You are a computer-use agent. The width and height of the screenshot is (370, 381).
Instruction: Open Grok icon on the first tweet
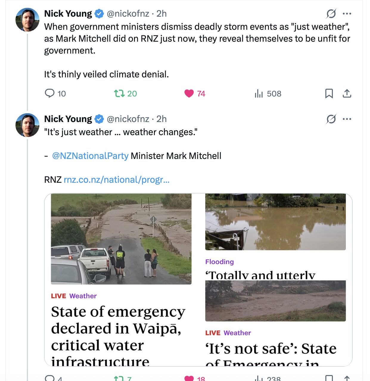click(x=331, y=13)
